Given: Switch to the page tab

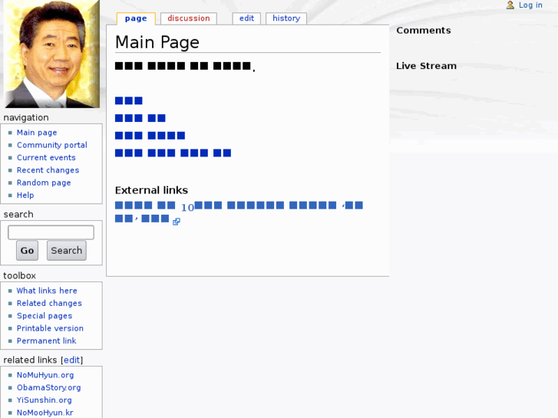Looking at the screenshot, I should pos(136,18).
